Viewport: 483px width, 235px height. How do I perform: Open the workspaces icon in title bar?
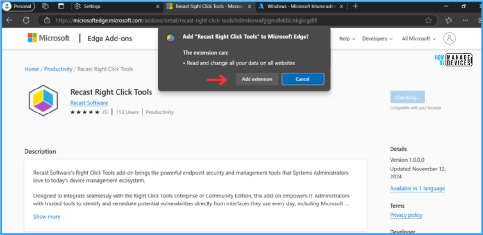(x=45, y=6)
